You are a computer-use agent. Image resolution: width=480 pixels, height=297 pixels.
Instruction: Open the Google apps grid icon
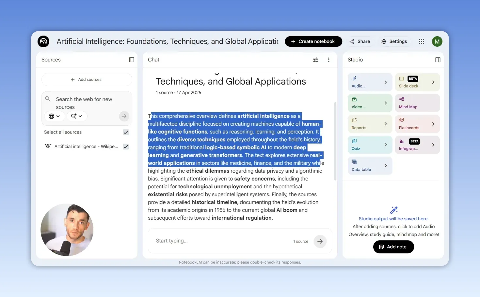[422, 41]
